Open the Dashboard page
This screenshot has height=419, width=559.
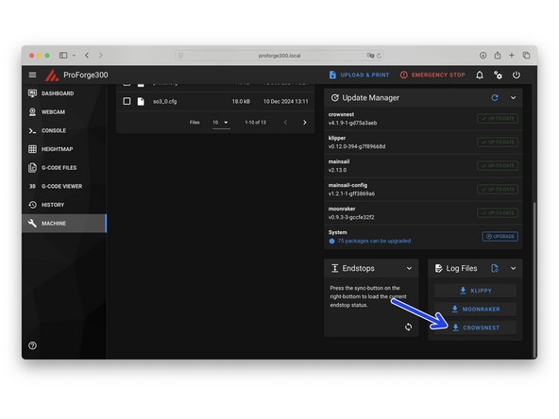(64, 93)
